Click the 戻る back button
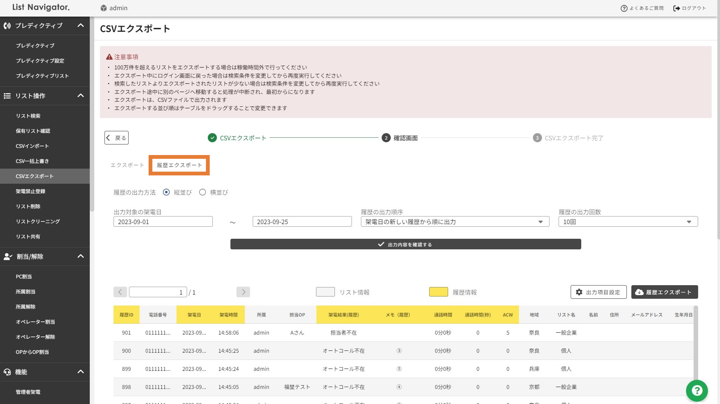Viewport: 720px width, 404px height. (117, 138)
